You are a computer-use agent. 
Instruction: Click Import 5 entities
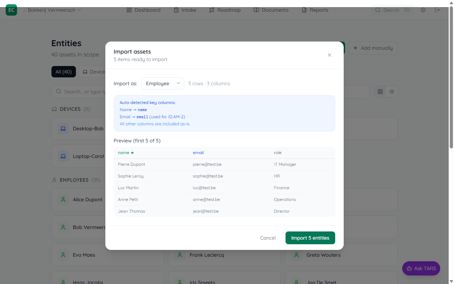pyautogui.click(x=310, y=237)
